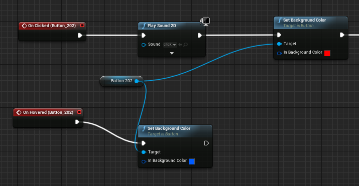359x186 pixels.
Task: Select the Set Background Color node with blue swatch by title
Action: (x=169, y=128)
